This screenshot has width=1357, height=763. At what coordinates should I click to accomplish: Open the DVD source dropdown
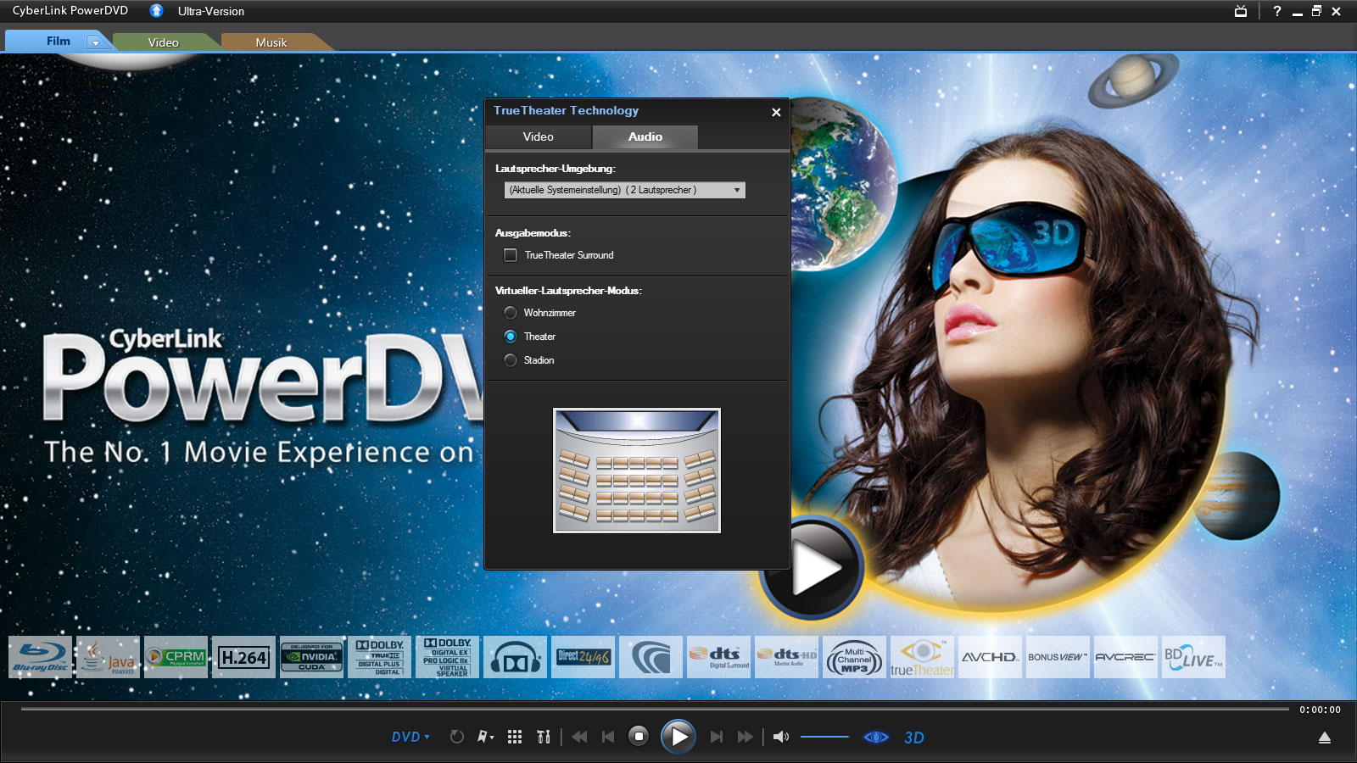(410, 737)
